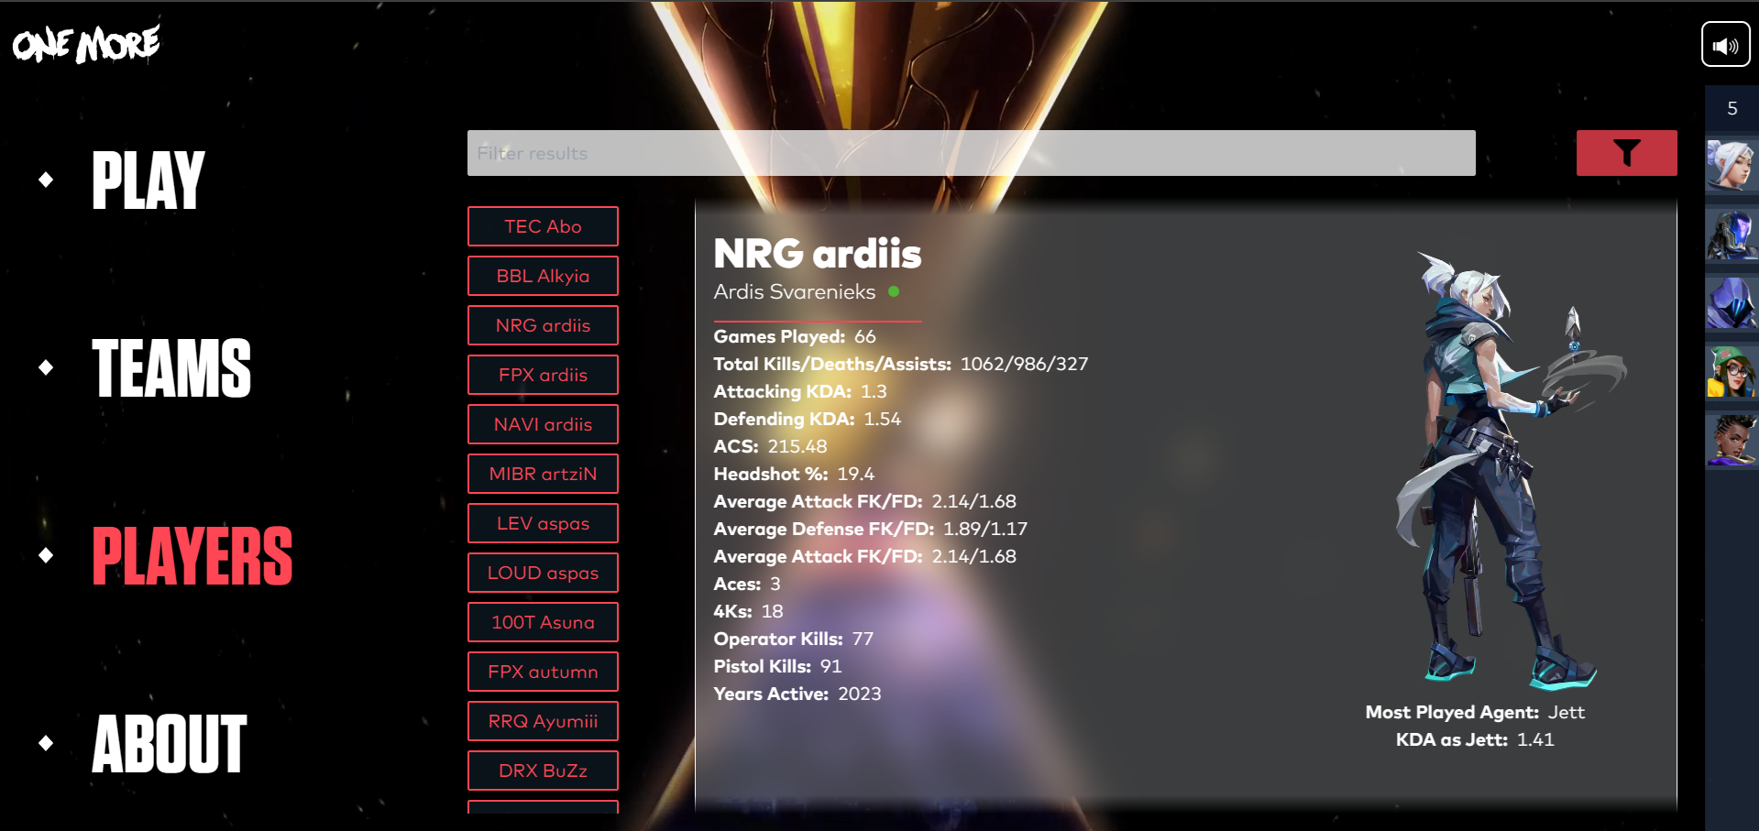
Task: Click the ONE MORE logo
Action: click(86, 43)
